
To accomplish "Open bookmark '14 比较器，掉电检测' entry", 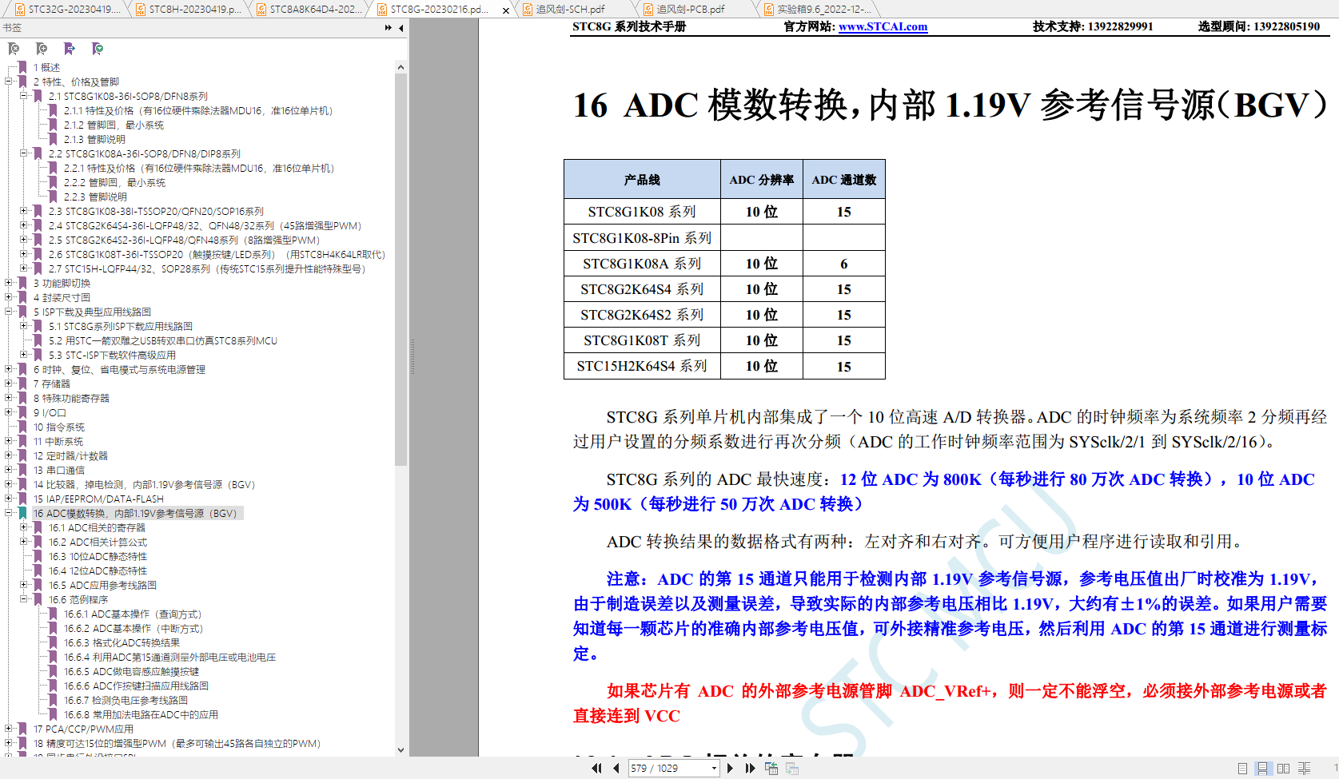I will click(144, 484).
